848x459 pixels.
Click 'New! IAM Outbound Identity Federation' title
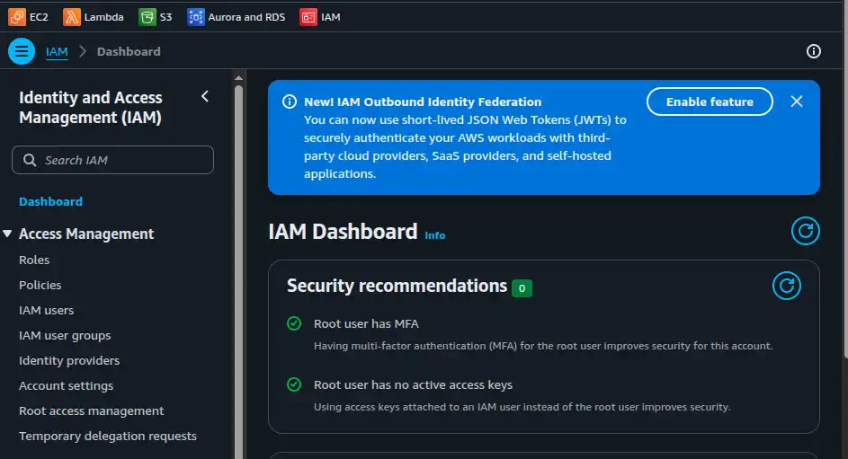click(x=423, y=102)
